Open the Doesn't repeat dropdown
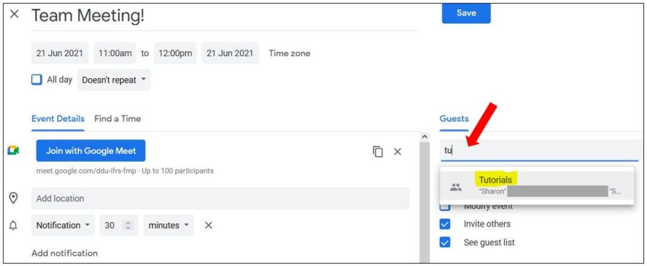 pyautogui.click(x=114, y=80)
